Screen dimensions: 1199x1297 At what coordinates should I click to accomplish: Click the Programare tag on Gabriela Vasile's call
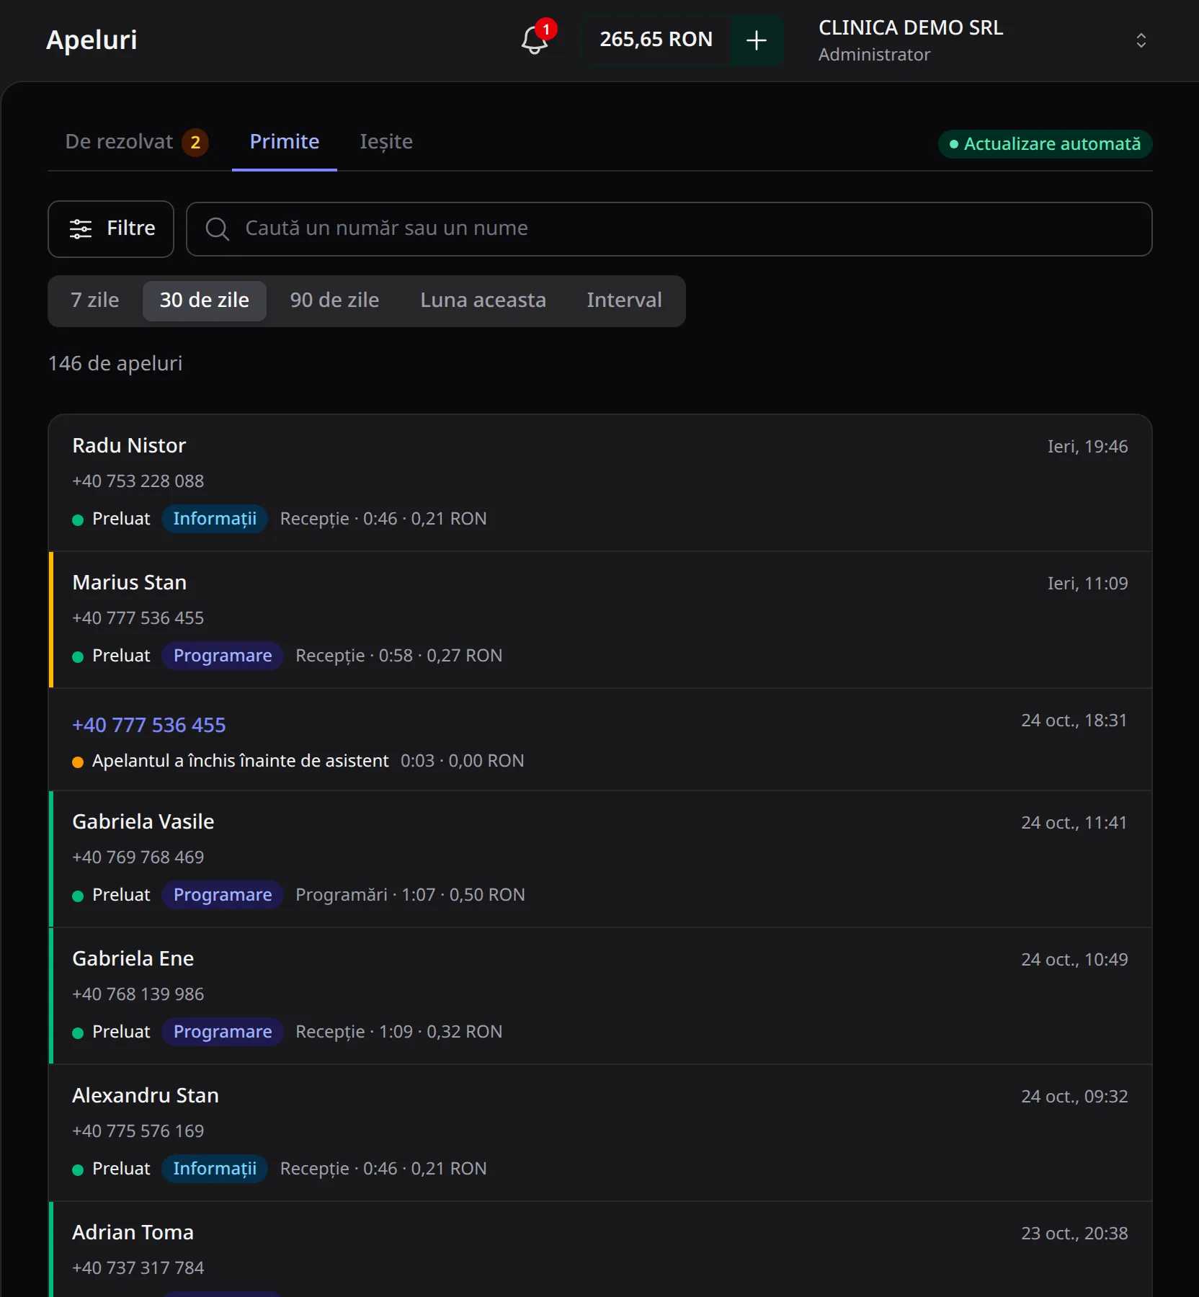pos(223,895)
